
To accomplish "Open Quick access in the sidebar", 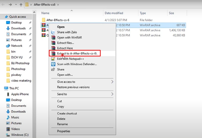I will tap(17, 17).
